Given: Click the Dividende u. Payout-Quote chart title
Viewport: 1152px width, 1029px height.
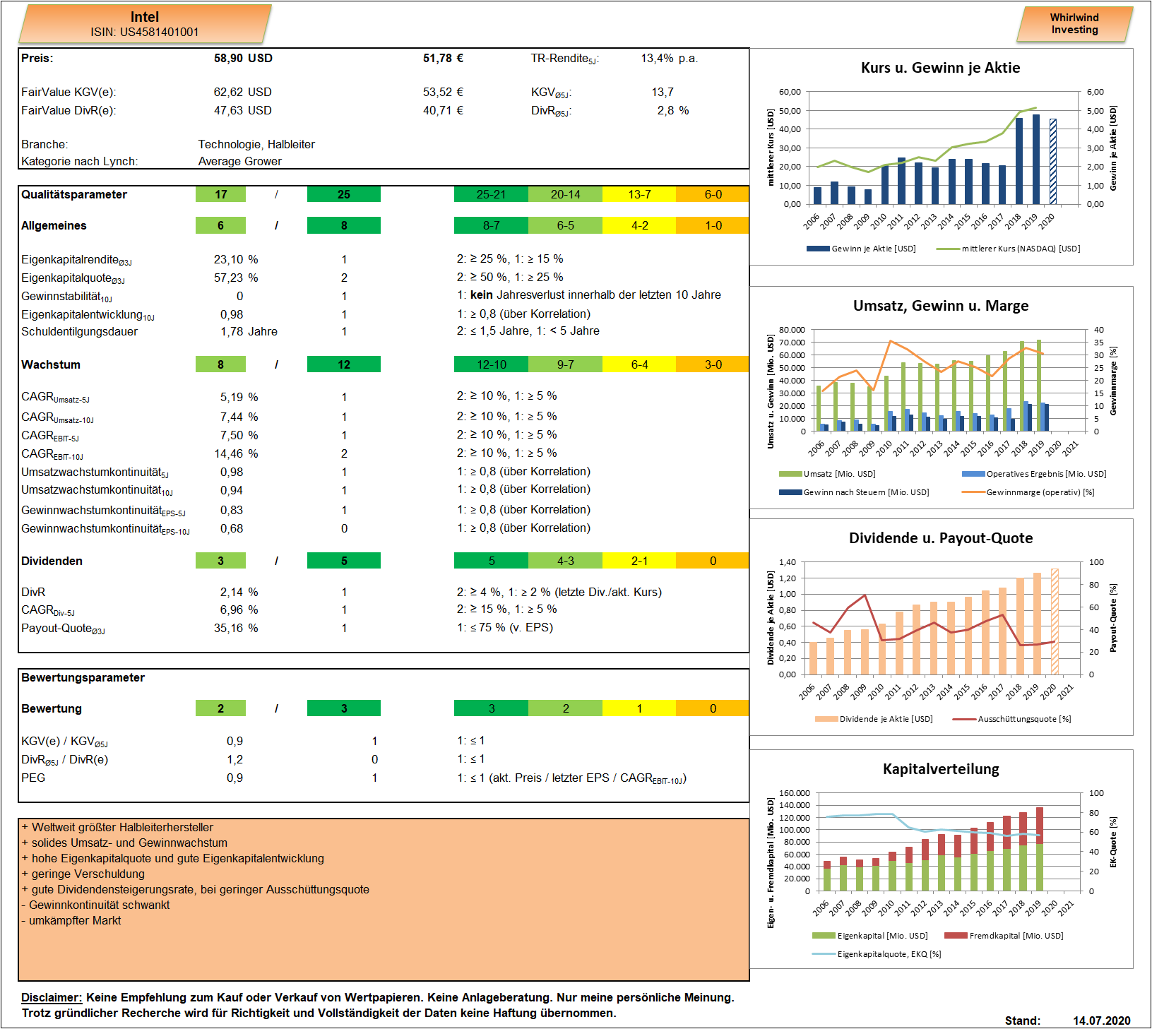Looking at the screenshot, I should click(x=940, y=538).
